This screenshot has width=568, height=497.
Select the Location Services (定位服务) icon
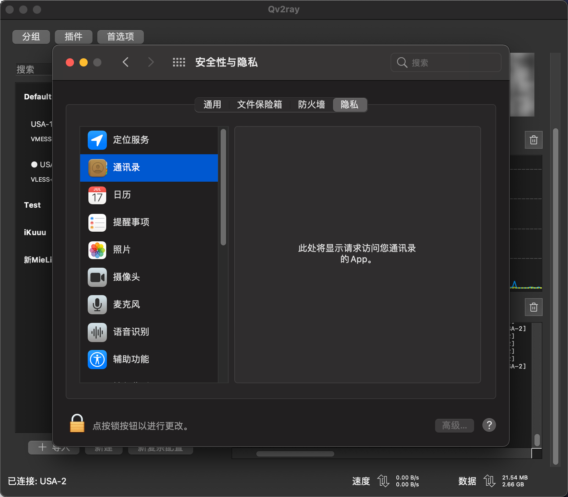pos(97,140)
